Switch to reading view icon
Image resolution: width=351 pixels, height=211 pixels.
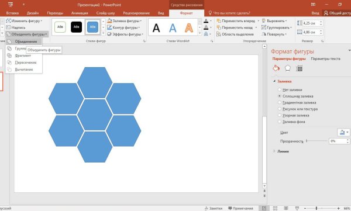[286, 208]
